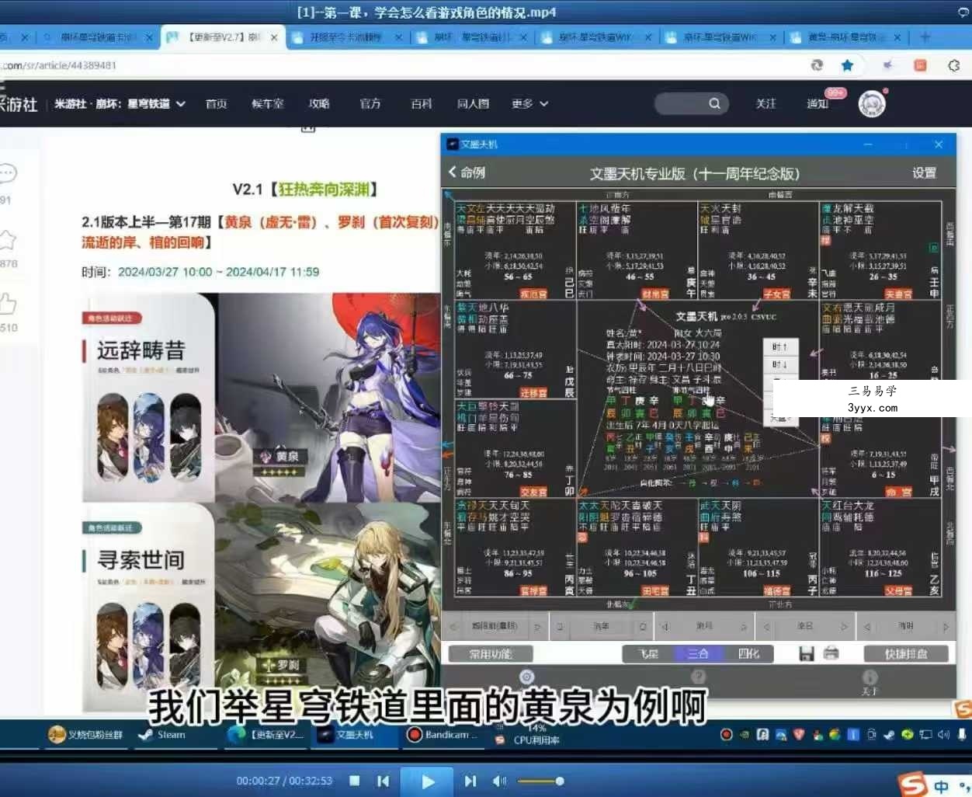Select the 四化 chart mode

[748, 654]
